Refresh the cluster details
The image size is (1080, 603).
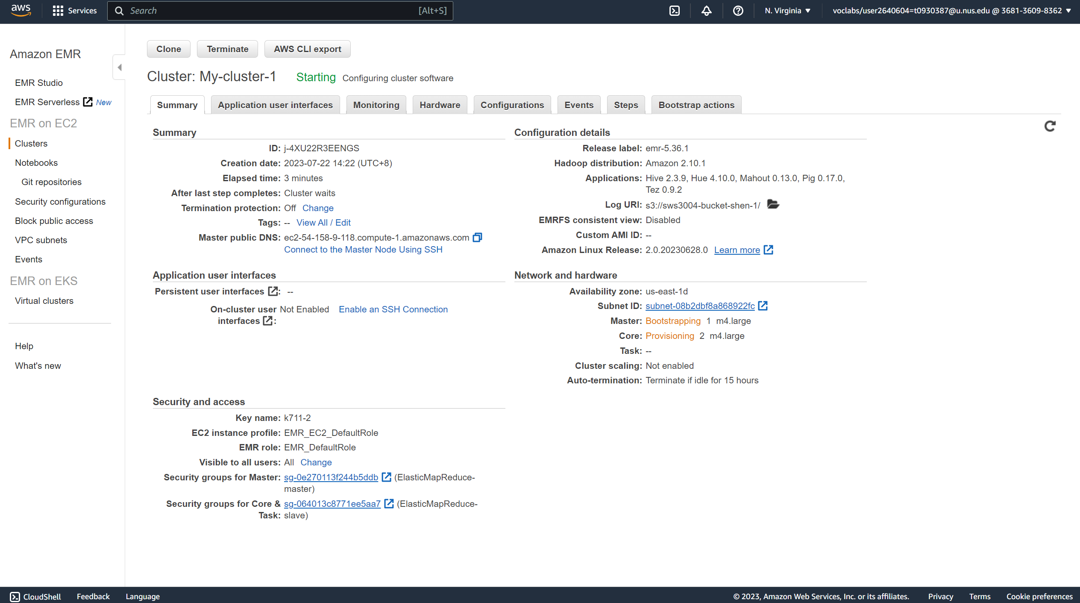tap(1050, 126)
